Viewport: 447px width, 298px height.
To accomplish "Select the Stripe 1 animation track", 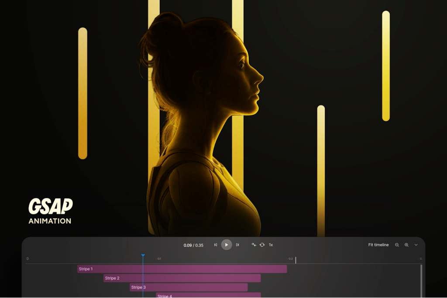I will [x=182, y=269].
